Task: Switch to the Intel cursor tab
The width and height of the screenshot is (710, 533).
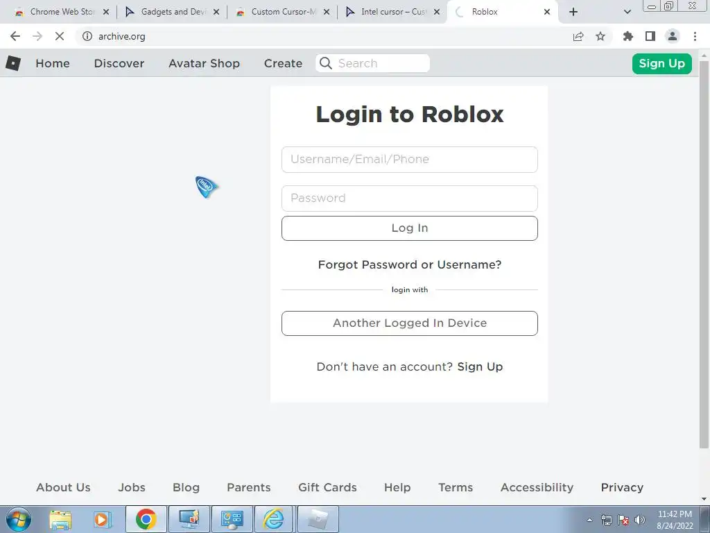Action: click(392, 12)
